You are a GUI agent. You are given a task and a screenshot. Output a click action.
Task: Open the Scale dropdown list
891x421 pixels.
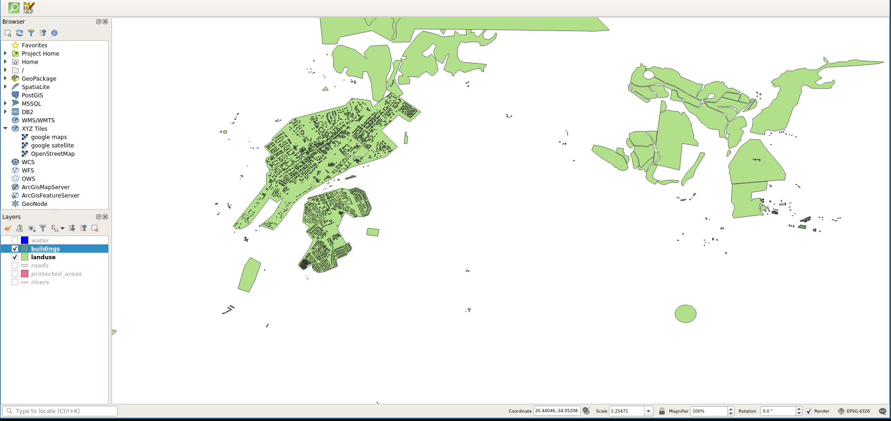coord(649,411)
